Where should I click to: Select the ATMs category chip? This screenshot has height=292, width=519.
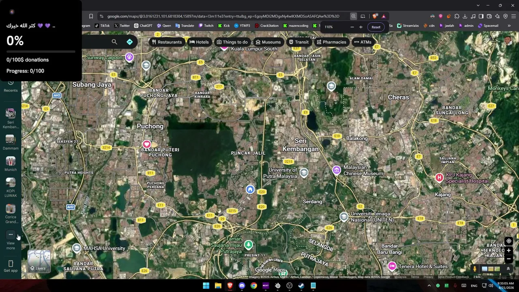pos(362,42)
